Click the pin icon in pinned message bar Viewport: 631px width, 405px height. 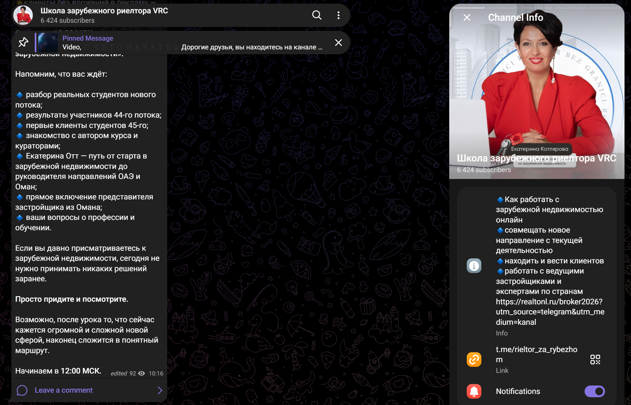[23, 43]
